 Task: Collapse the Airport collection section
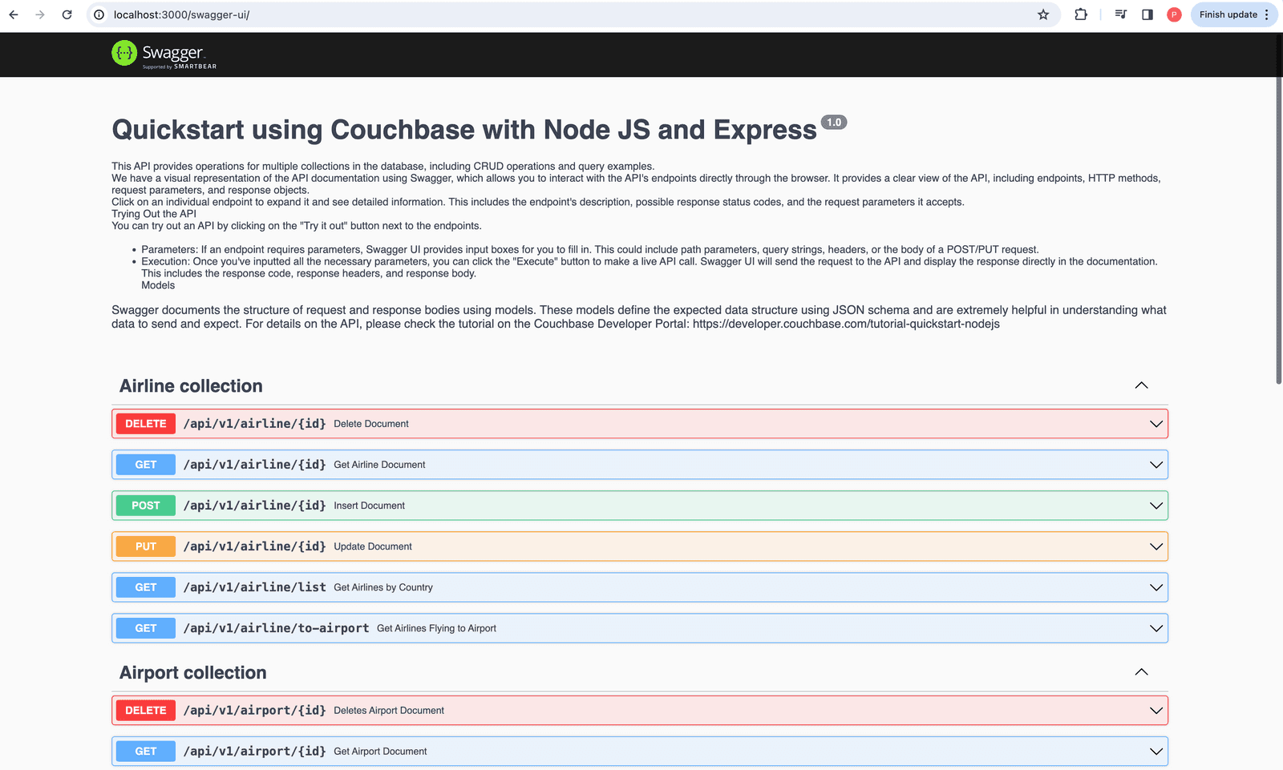point(1141,671)
